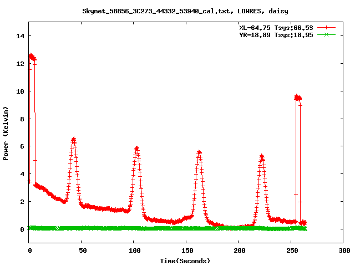
Task: Click y-axis tick label 8
Action: click(x=22, y=119)
